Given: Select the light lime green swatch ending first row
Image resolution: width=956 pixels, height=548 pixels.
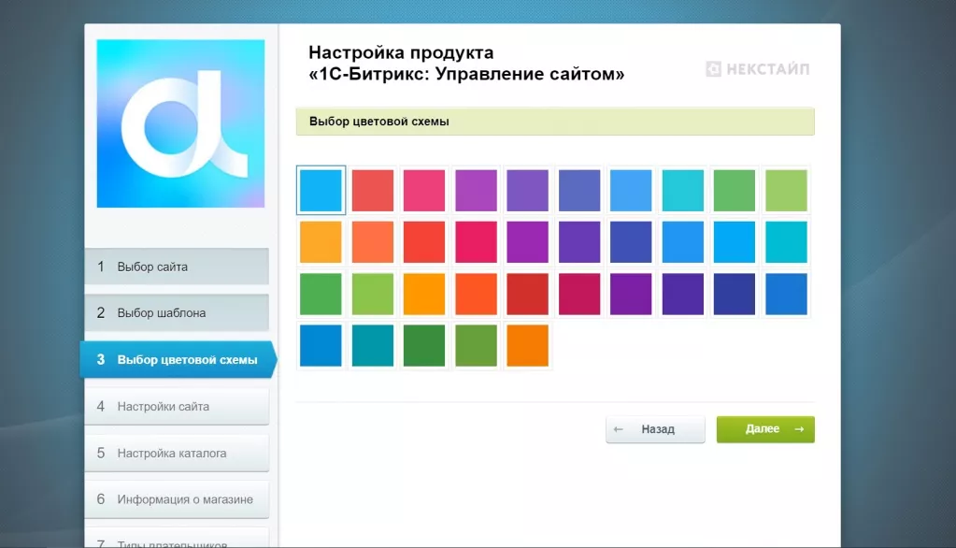Looking at the screenshot, I should pyautogui.click(x=786, y=191).
